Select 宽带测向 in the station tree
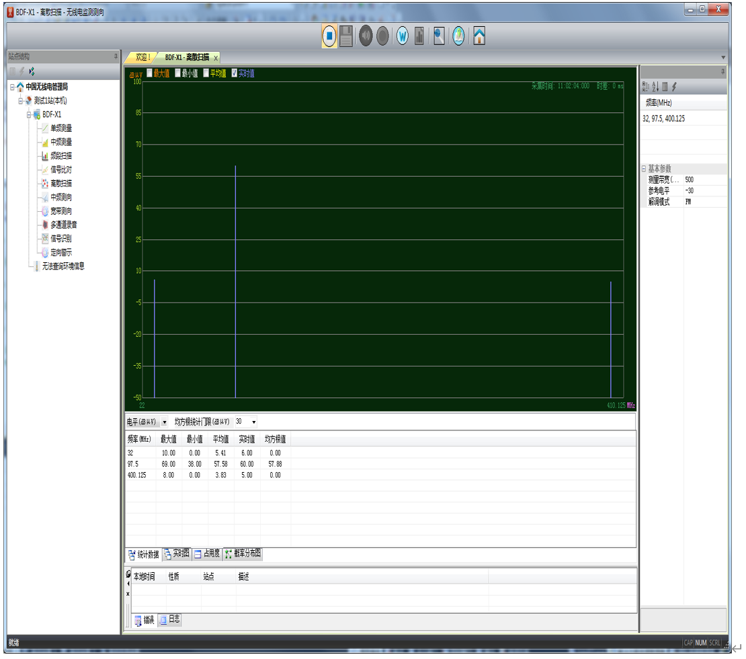This screenshot has width=746, height=659. coord(60,211)
